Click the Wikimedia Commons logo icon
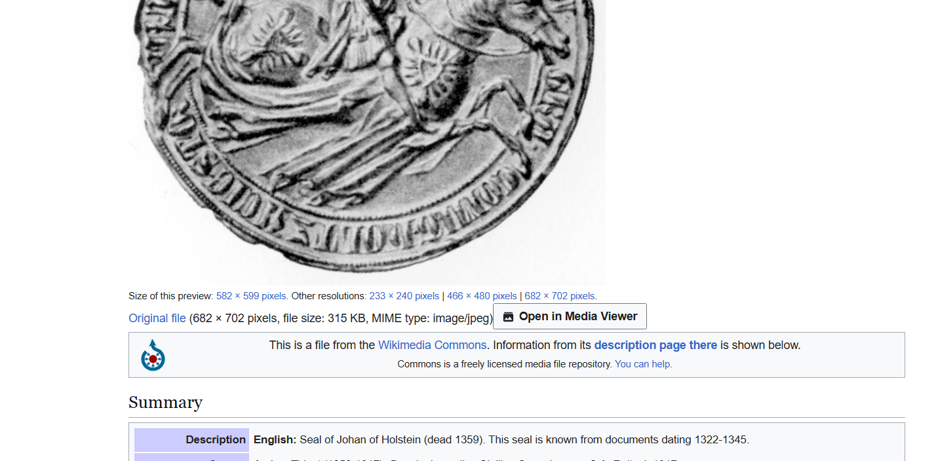Image resolution: width=936 pixels, height=461 pixels. pos(153,355)
